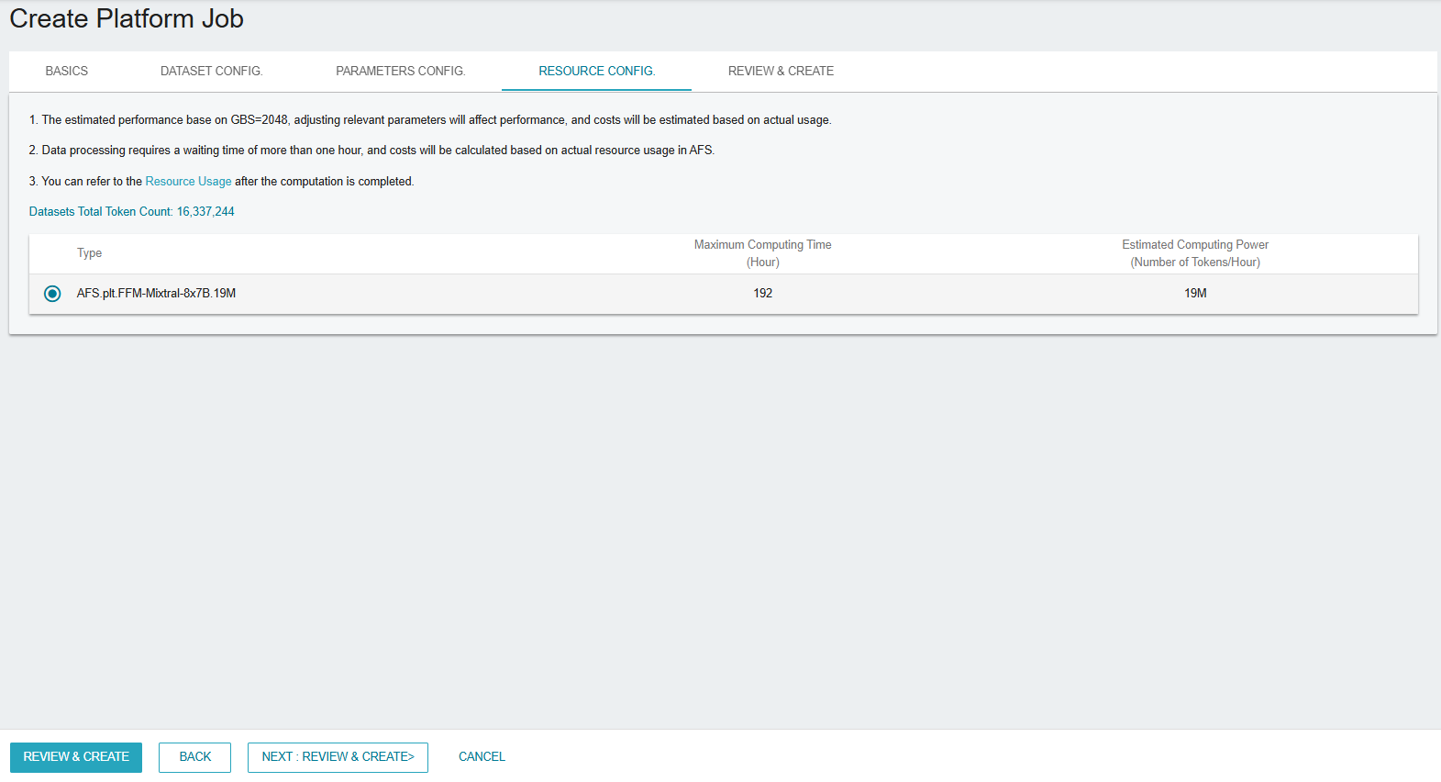The image size is (1441, 782).
Task: Click the 19M estimated computing power value
Action: 1195,294
